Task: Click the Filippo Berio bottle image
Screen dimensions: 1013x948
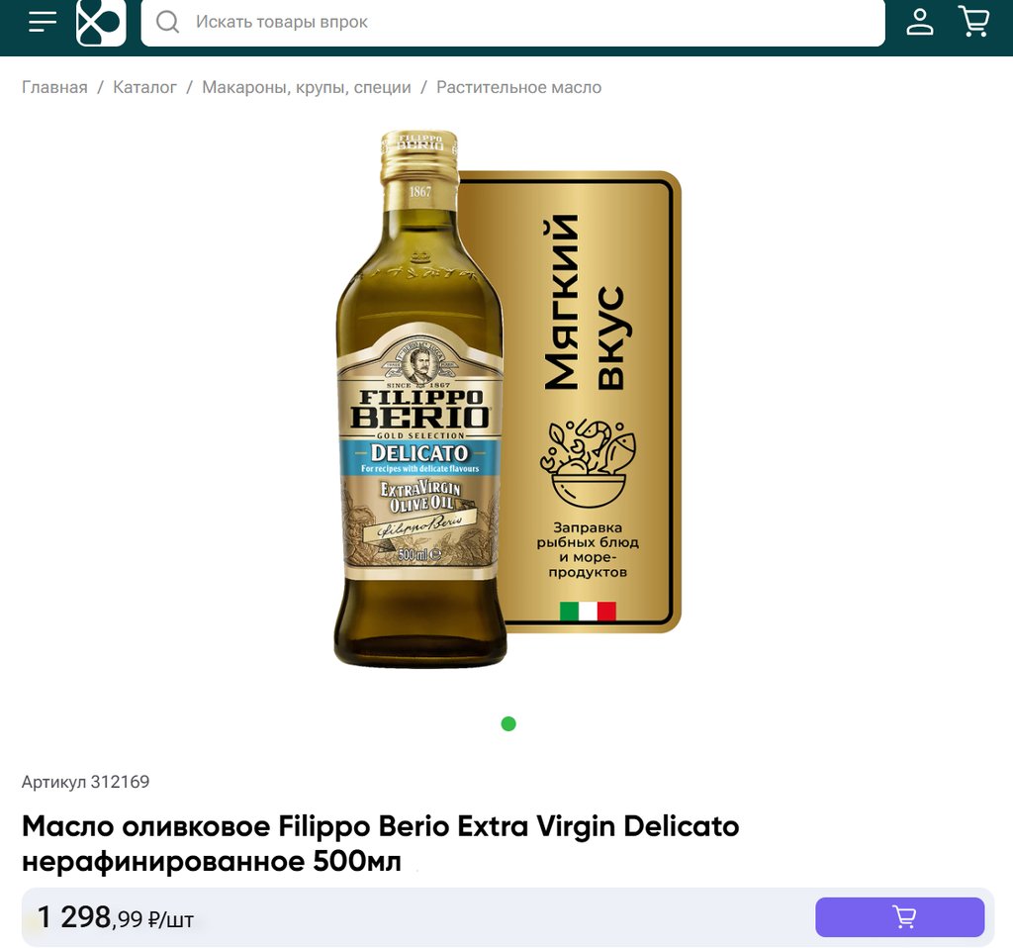Action: 420,396
